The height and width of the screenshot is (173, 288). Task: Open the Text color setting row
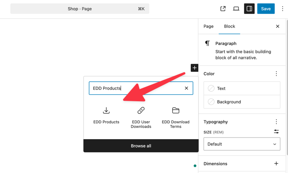tap(242, 88)
